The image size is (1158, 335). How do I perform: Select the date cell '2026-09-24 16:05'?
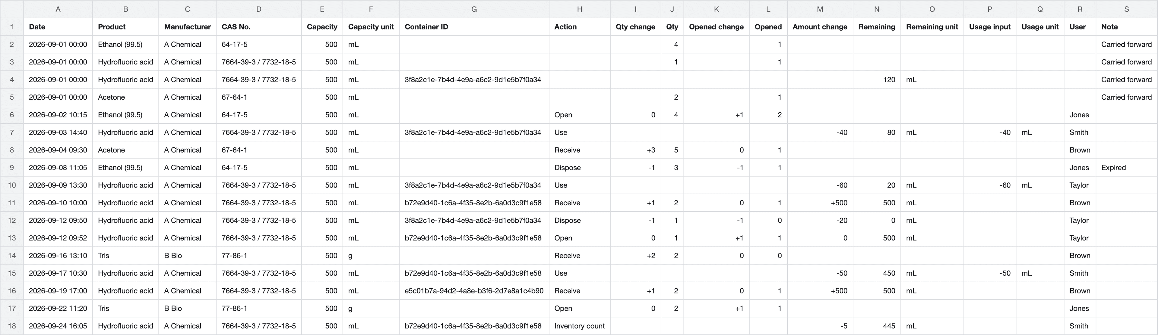point(58,326)
